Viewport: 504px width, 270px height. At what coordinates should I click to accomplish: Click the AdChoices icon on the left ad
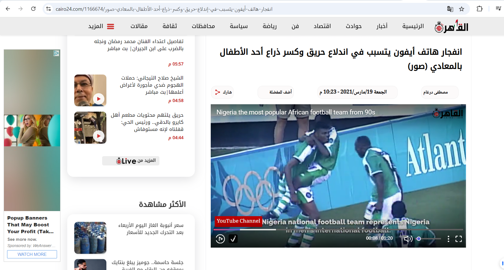click(x=56, y=53)
